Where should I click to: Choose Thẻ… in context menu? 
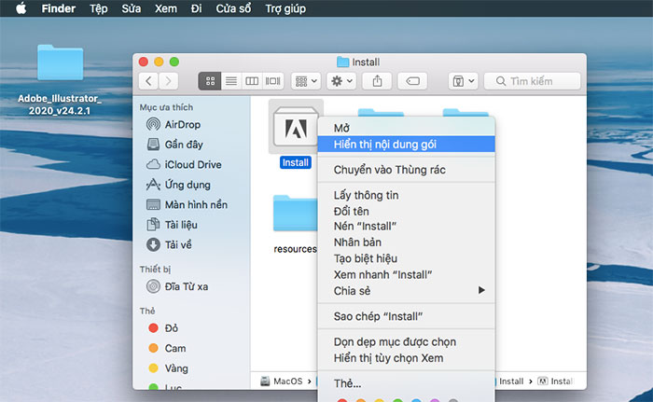(406, 383)
